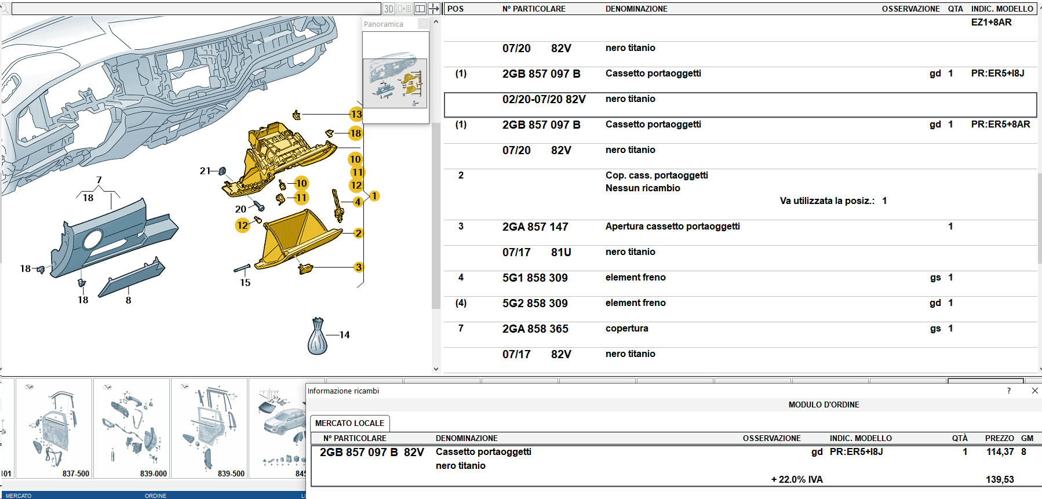Click the POS column header
Viewport: 1042px width, 499px height.
[x=456, y=9]
